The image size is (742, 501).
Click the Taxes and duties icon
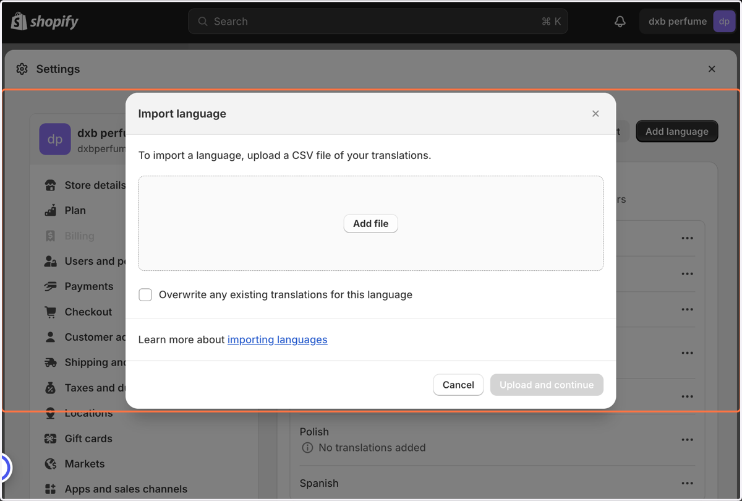[51, 388]
